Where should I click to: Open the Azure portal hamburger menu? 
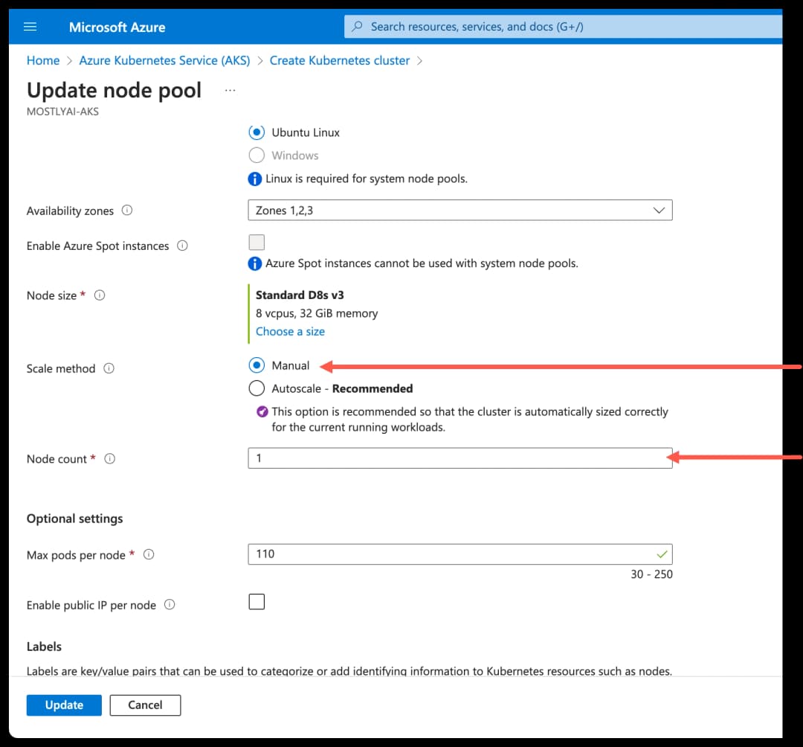pyautogui.click(x=30, y=26)
